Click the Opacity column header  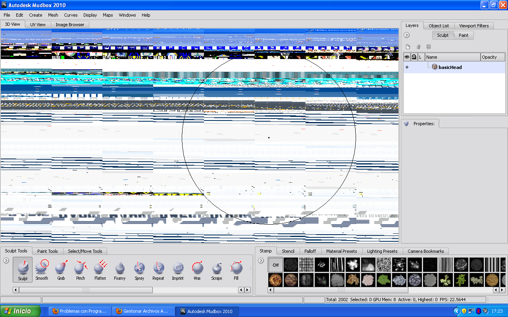pyautogui.click(x=493, y=57)
